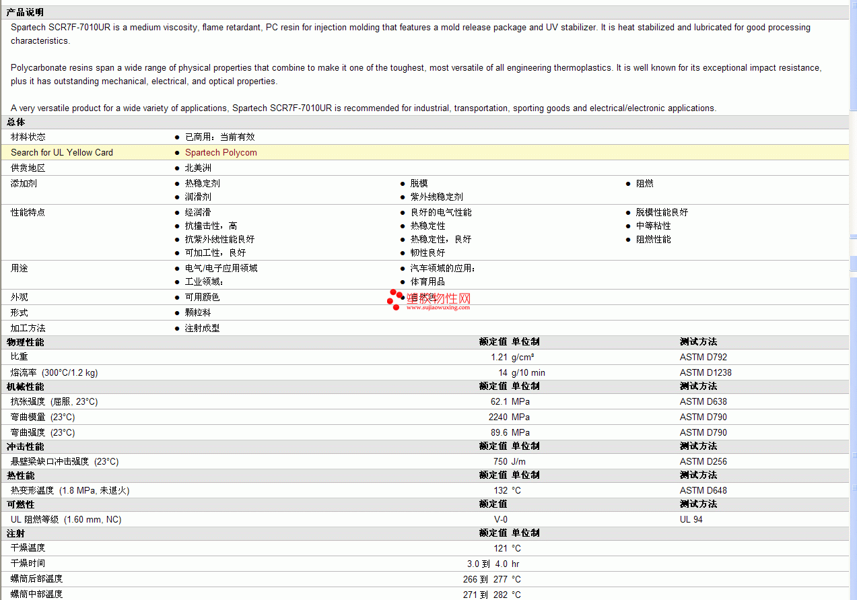Select the 热变形温度 (1.8 MPa) label

(70, 490)
